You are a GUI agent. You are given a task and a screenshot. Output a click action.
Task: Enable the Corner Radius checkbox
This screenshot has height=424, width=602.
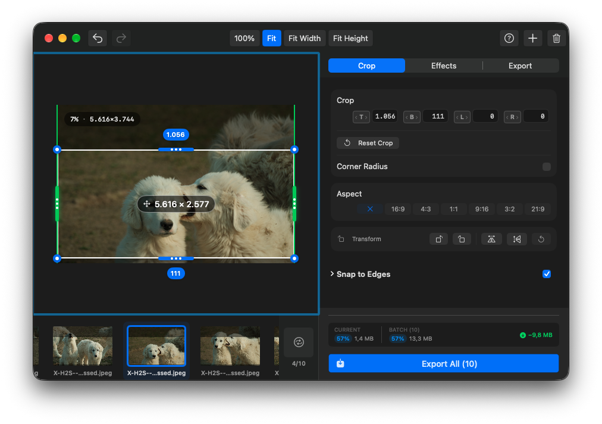(546, 167)
